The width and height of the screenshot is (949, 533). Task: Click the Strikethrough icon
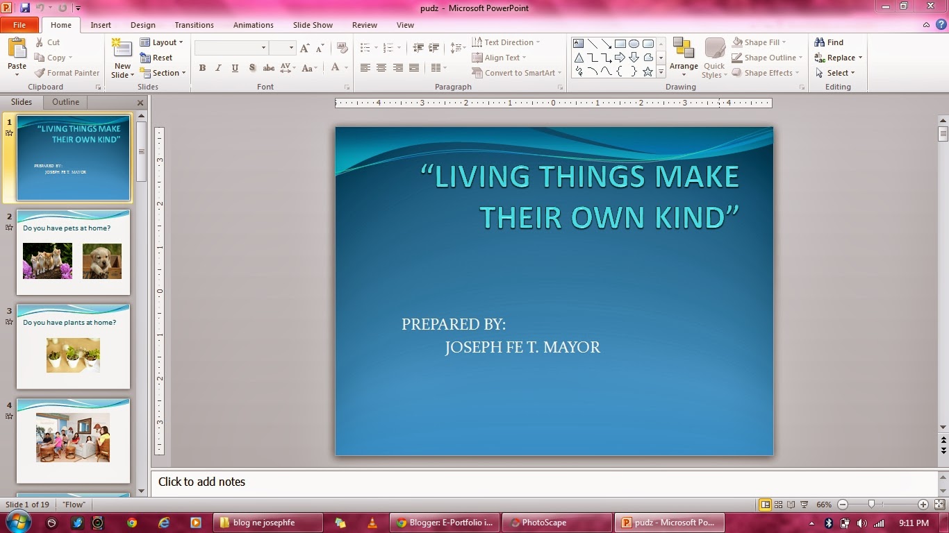tap(269, 68)
